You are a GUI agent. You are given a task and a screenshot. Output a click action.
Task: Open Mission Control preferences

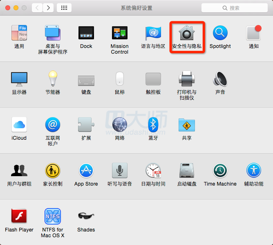120,33
